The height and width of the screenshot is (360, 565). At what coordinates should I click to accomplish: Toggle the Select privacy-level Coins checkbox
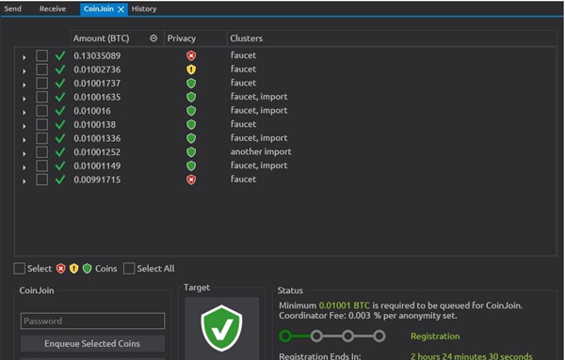click(19, 269)
